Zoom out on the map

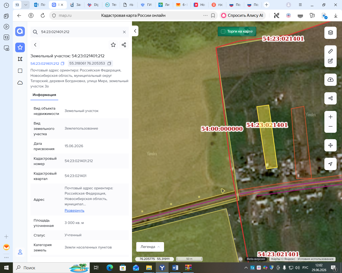coord(331,127)
